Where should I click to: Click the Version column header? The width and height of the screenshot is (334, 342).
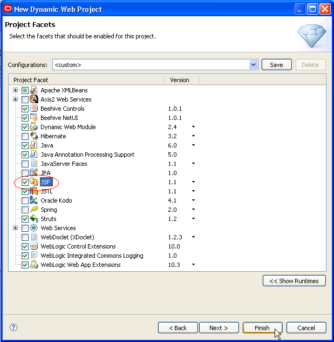click(182, 80)
